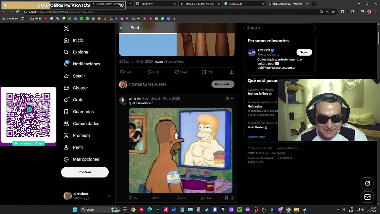
Task: Click the Postar button
Action: point(85,172)
